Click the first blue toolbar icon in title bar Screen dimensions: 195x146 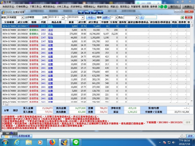pyautogui.click(x=81, y=12)
